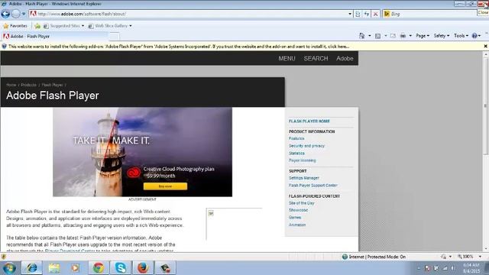Click the adobe.com URL in the address bar
The width and height of the screenshot is (489, 275).
pos(82,14)
